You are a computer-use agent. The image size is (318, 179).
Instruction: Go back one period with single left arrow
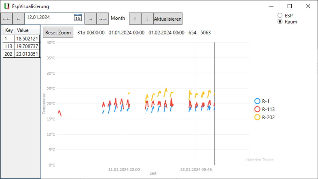[x=18, y=19]
